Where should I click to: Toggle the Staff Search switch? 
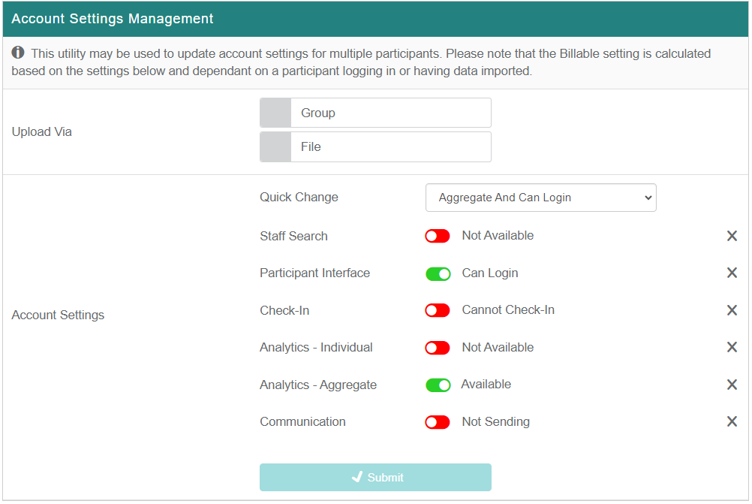point(438,236)
